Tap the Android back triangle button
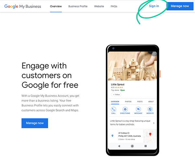 coord(119,146)
